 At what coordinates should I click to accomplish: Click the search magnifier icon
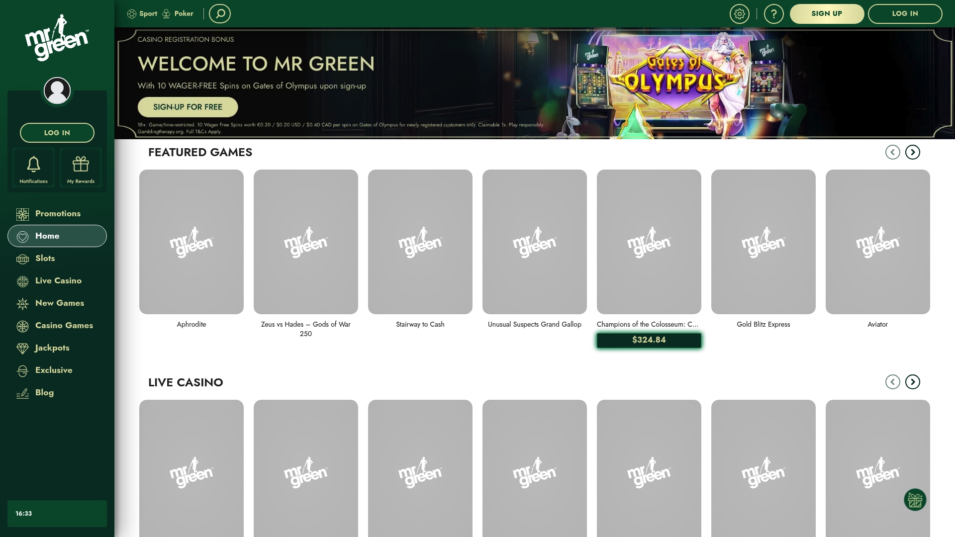click(x=219, y=13)
